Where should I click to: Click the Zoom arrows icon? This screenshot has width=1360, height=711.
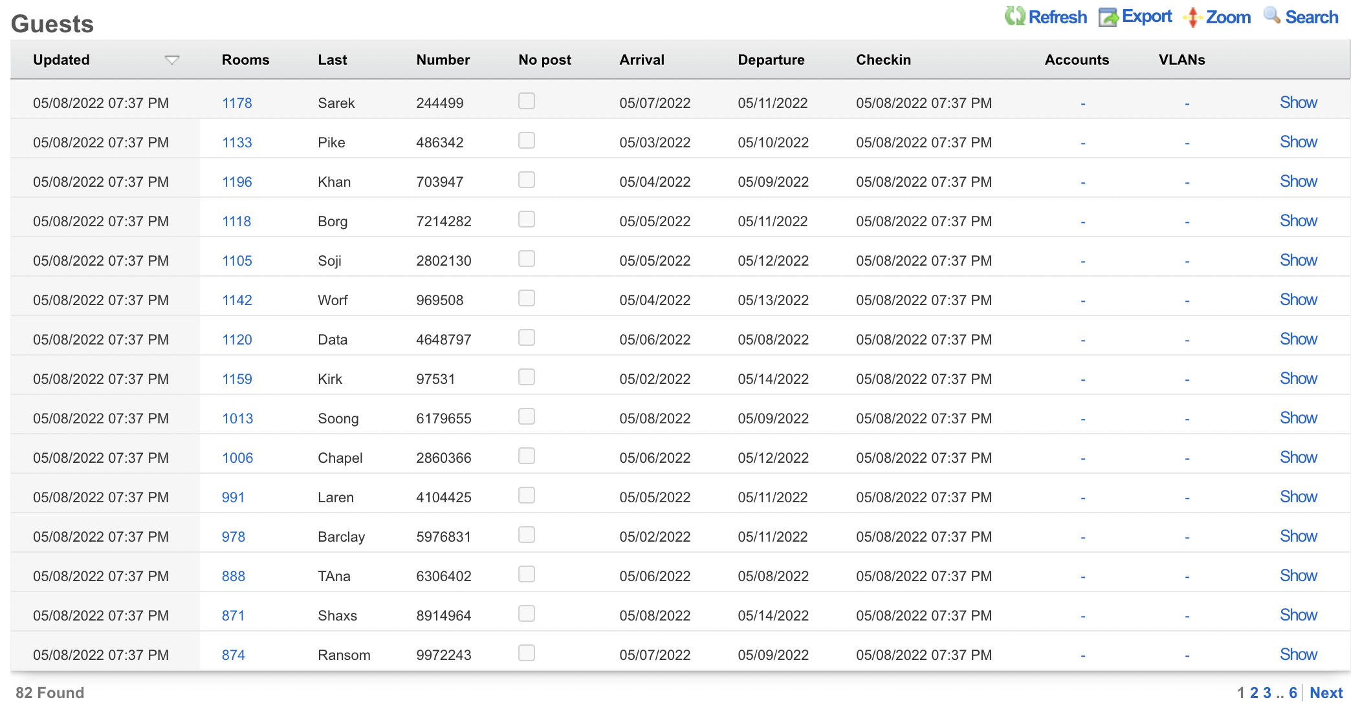(1193, 17)
